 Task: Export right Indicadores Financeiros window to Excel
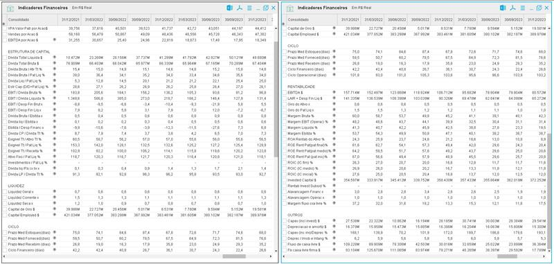point(503,8)
